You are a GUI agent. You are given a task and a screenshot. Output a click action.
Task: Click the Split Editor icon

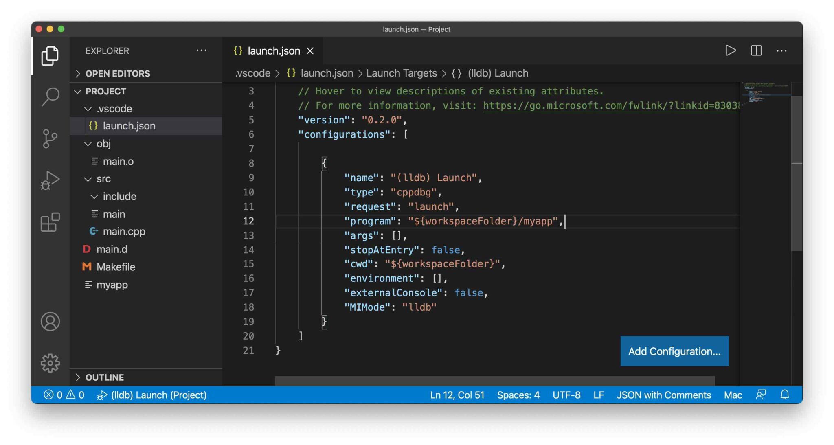pos(756,51)
